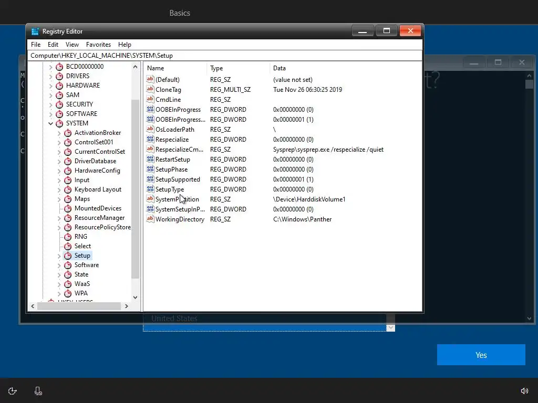Image resolution: width=538 pixels, height=403 pixels.
Task: Select the ResourceManager key icon
Action: tap(68, 218)
